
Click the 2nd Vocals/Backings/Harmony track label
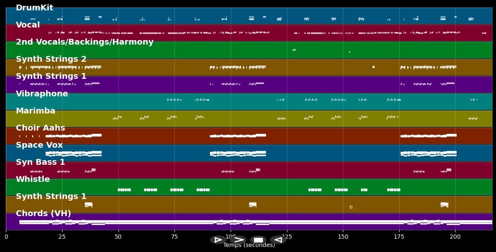pos(84,42)
